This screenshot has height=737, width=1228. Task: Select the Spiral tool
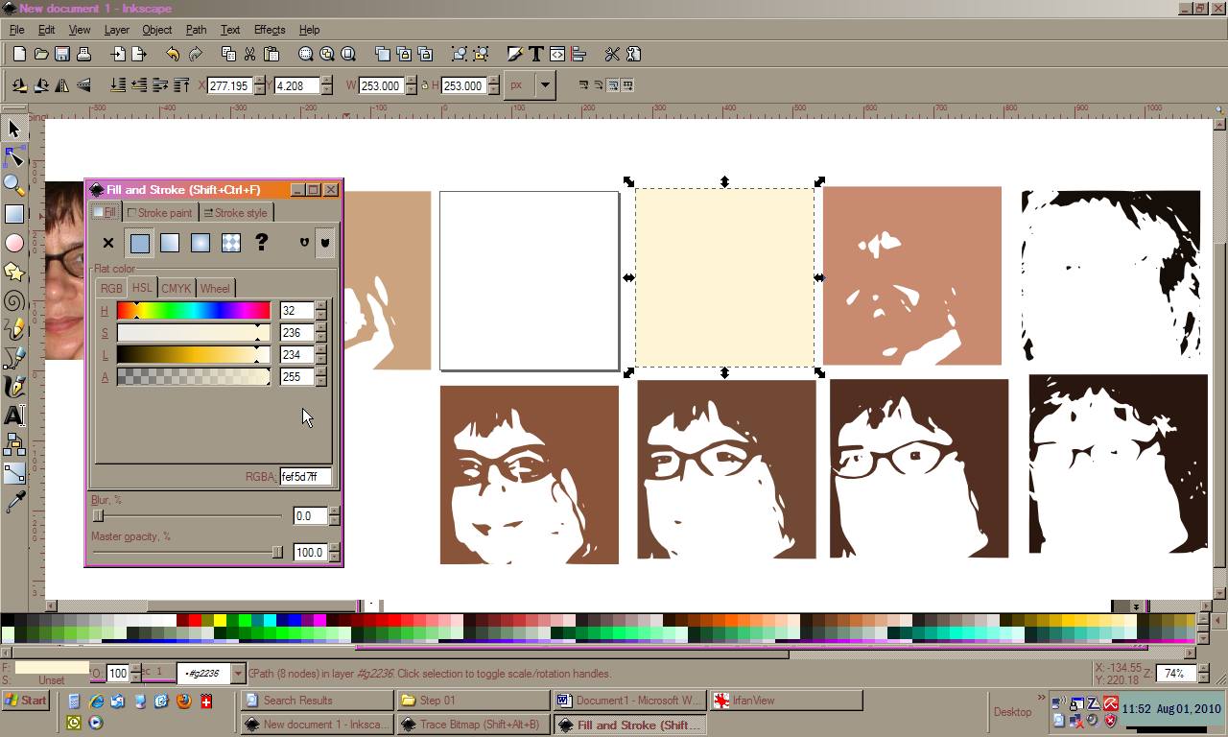click(x=13, y=300)
